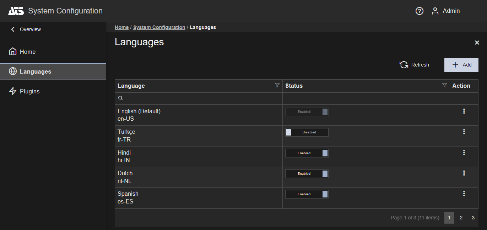Viewport: 487px width, 230px height.
Task: Select Plugins in the sidebar
Action: [29, 91]
